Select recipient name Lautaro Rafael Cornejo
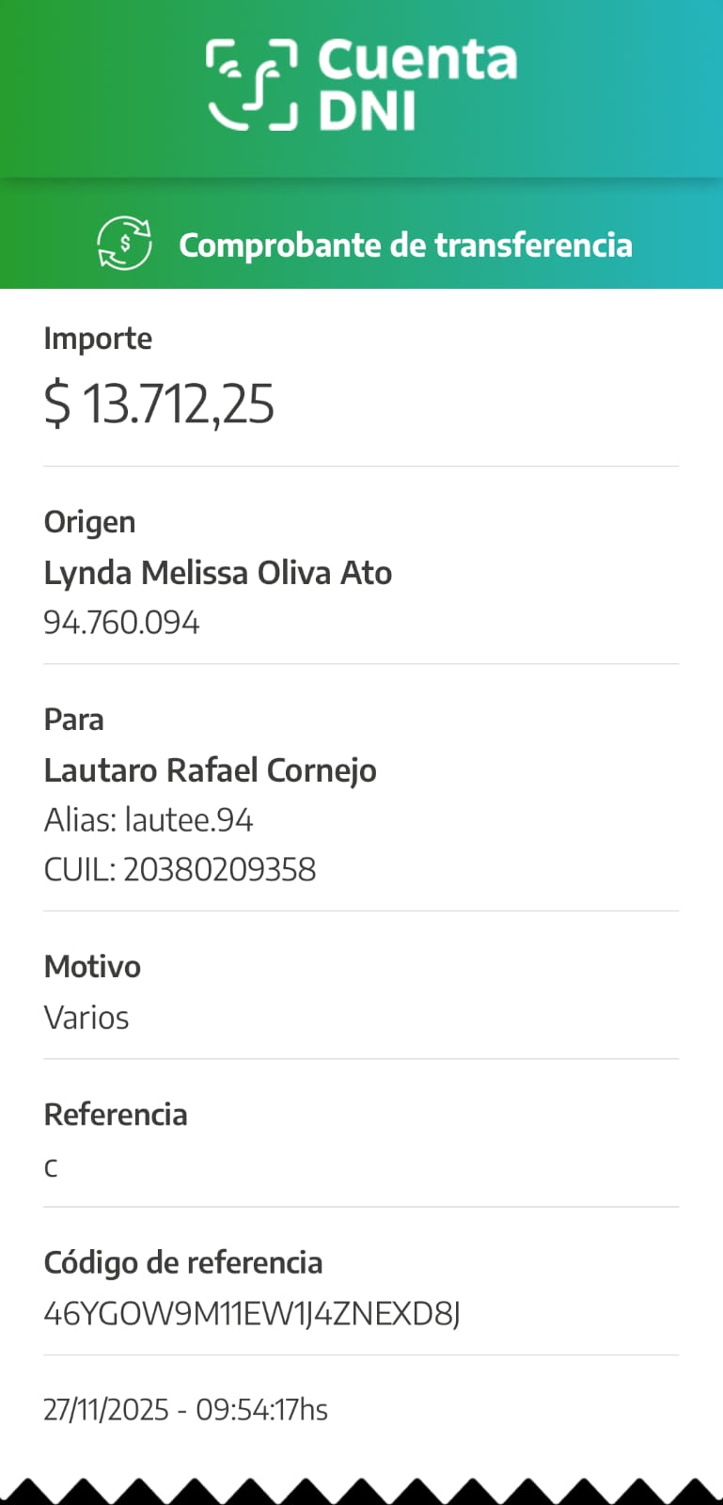 tap(210, 770)
